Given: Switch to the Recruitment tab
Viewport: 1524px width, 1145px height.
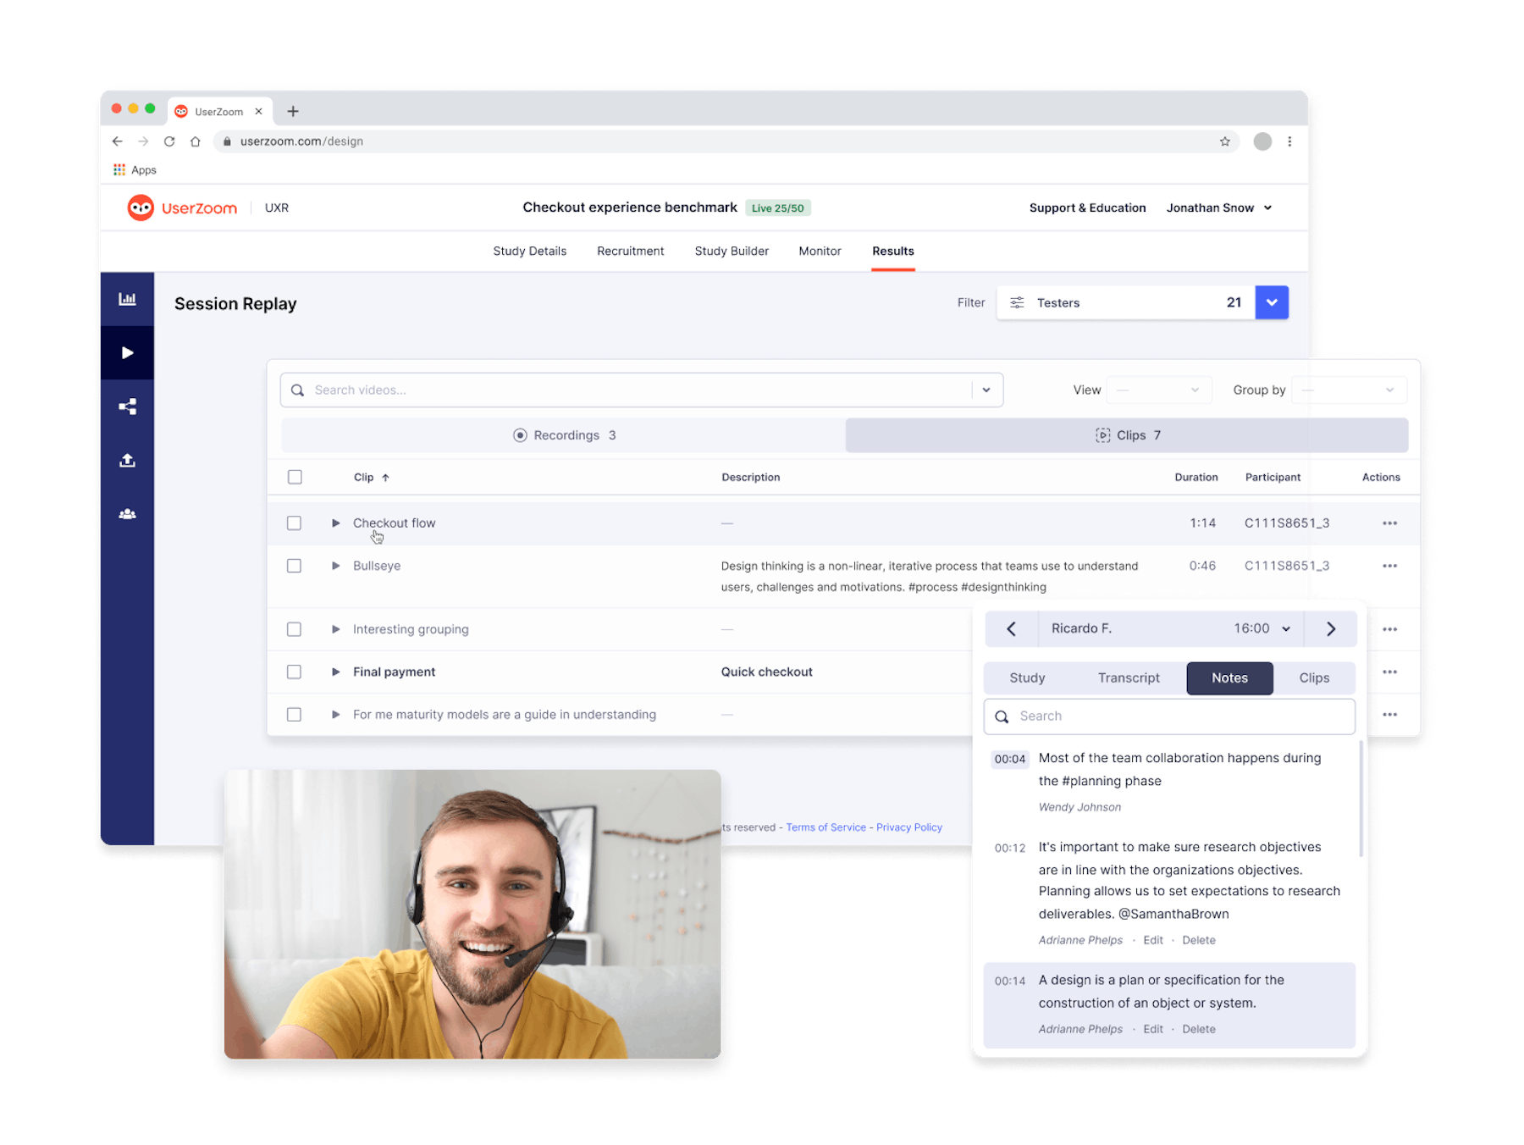Looking at the screenshot, I should coord(631,251).
